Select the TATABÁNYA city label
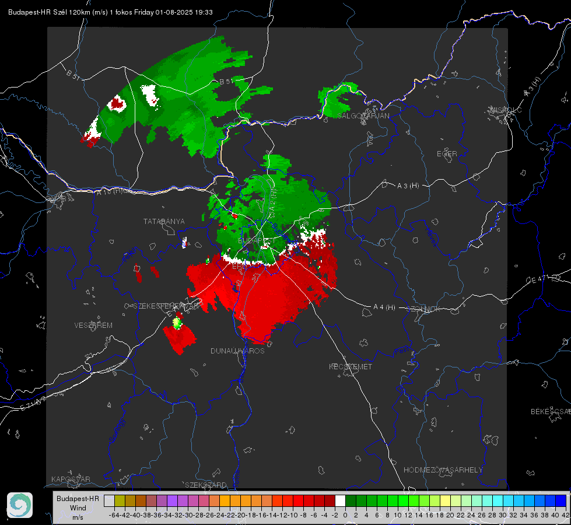The width and height of the screenshot is (571, 525). tap(164, 221)
